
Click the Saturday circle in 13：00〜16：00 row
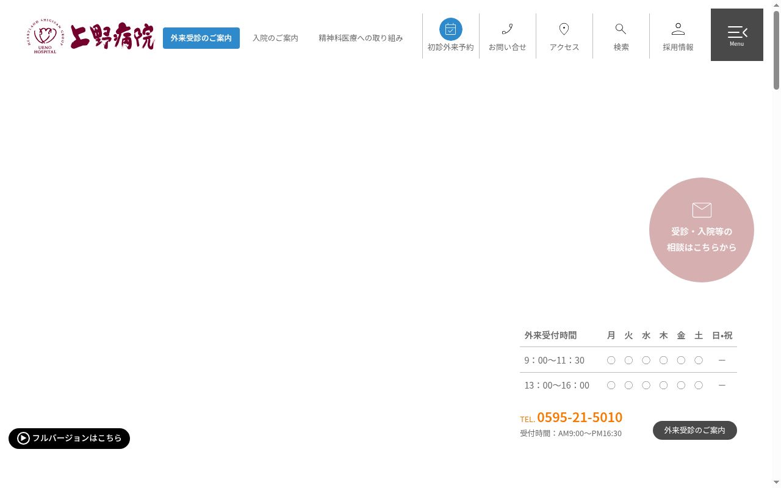point(699,385)
